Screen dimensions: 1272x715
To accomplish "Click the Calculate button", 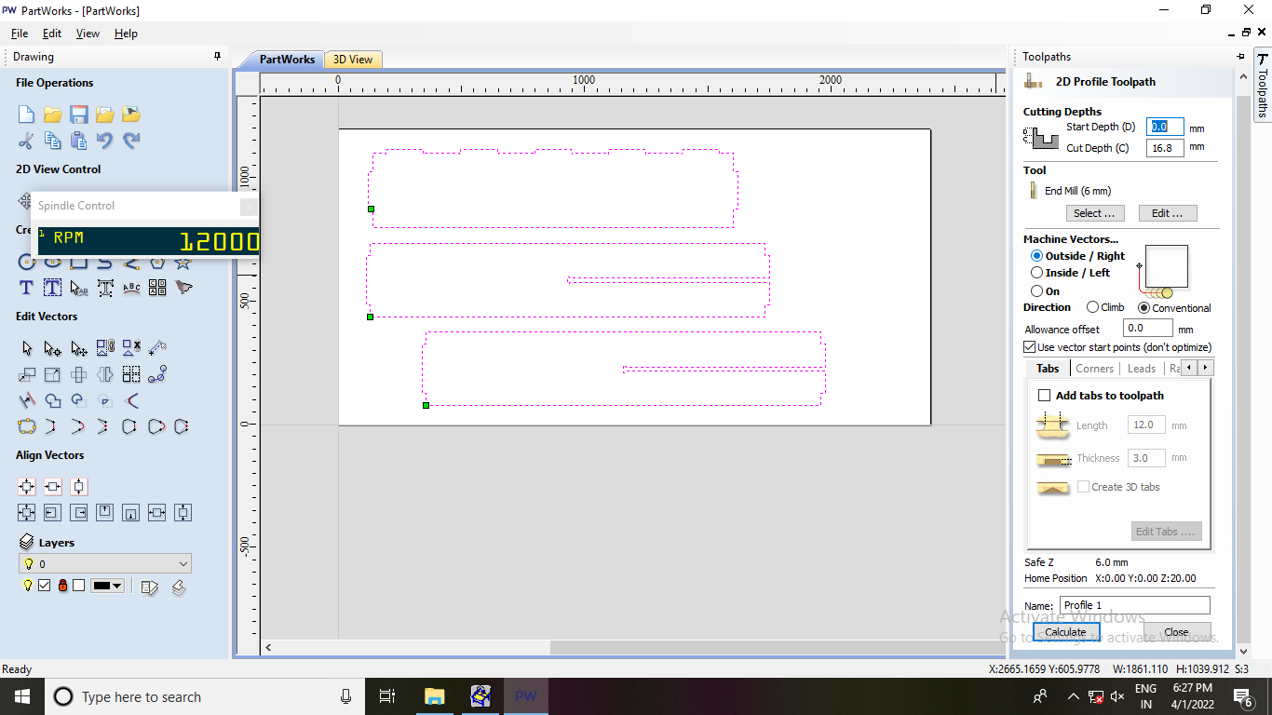I will pyautogui.click(x=1065, y=632).
